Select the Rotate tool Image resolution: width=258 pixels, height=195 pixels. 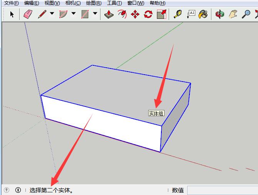click(x=148, y=14)
